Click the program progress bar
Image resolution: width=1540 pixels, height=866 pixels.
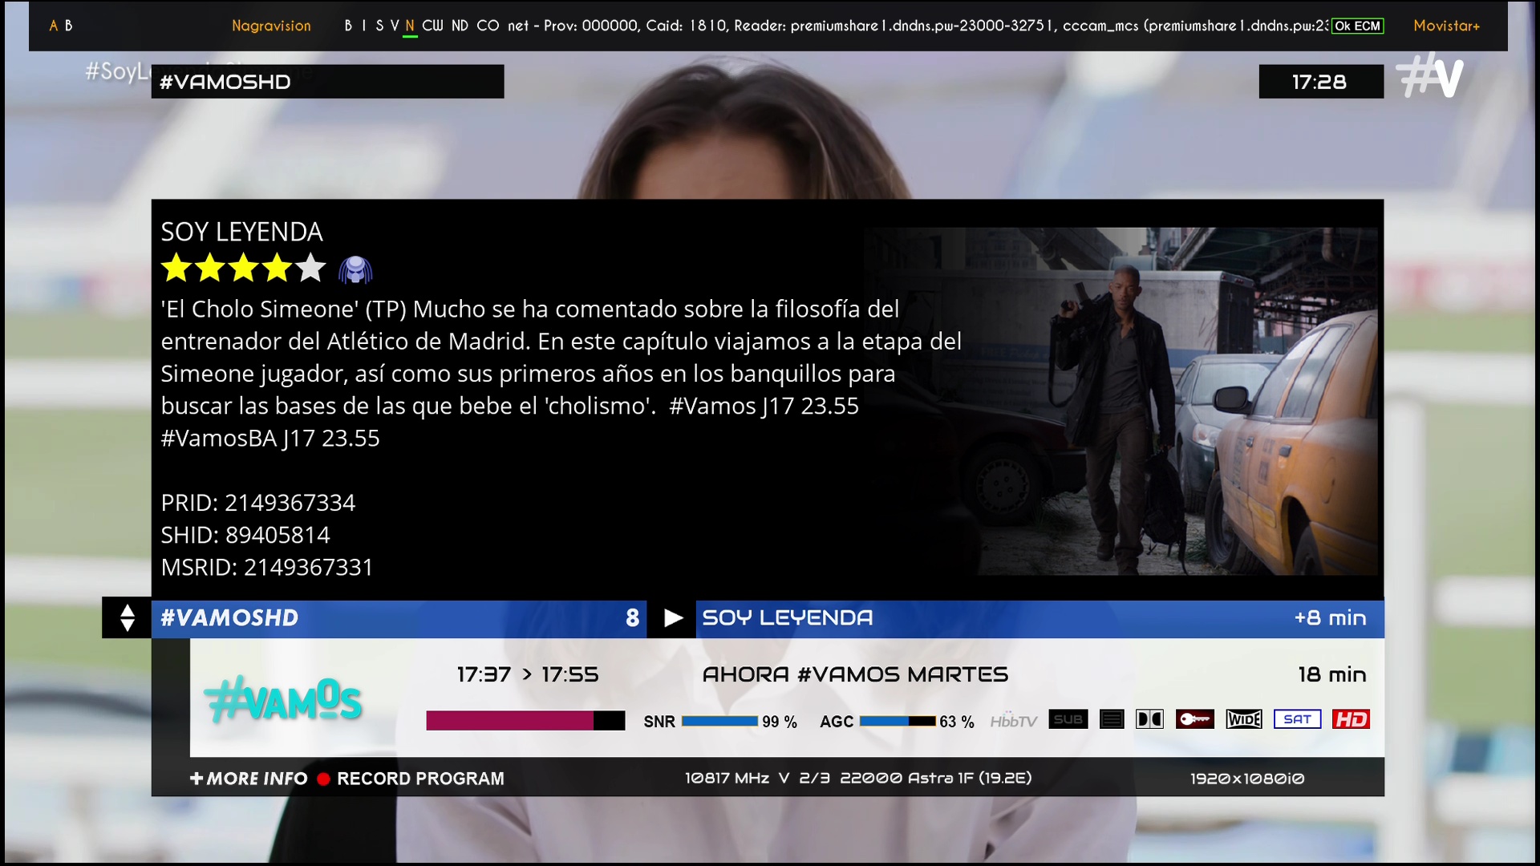[x=525, y=721]
